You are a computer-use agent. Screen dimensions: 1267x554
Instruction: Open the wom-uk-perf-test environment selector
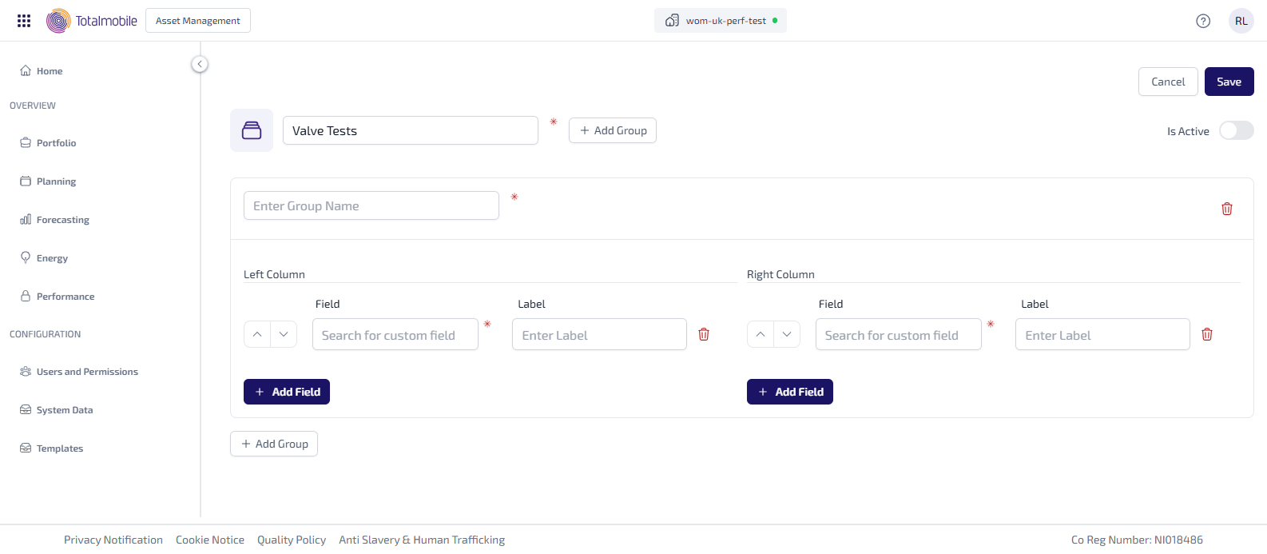(x=720, y=21)
